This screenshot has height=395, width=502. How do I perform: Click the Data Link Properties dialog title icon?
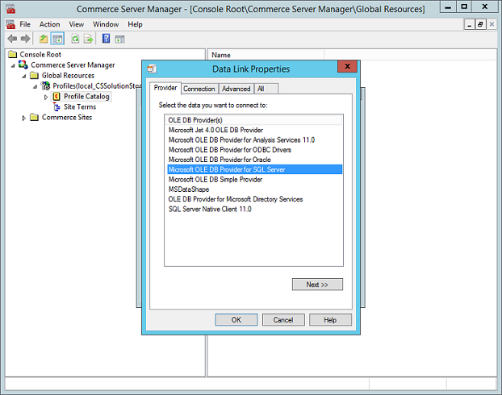point(152,69)
